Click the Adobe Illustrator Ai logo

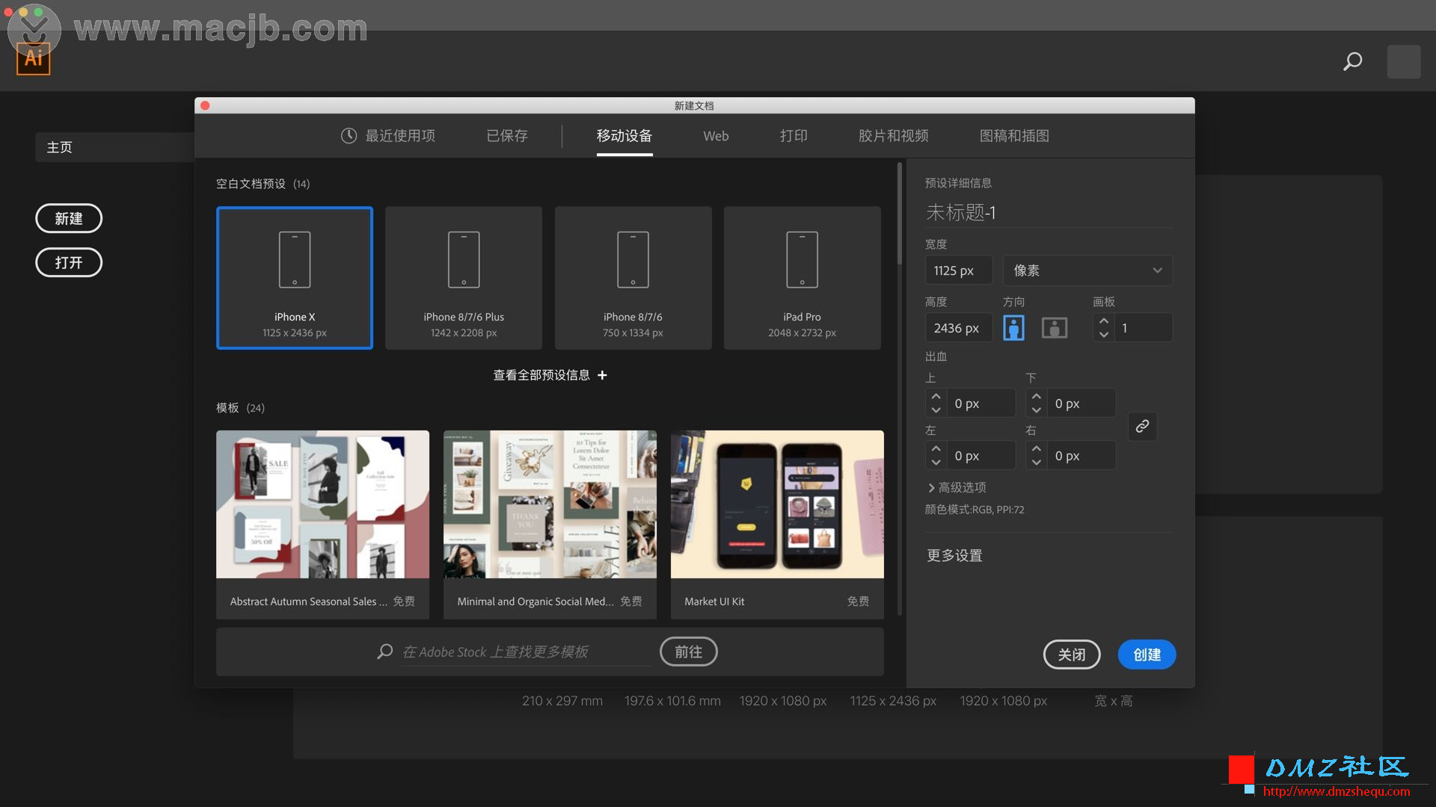[34, 58]
